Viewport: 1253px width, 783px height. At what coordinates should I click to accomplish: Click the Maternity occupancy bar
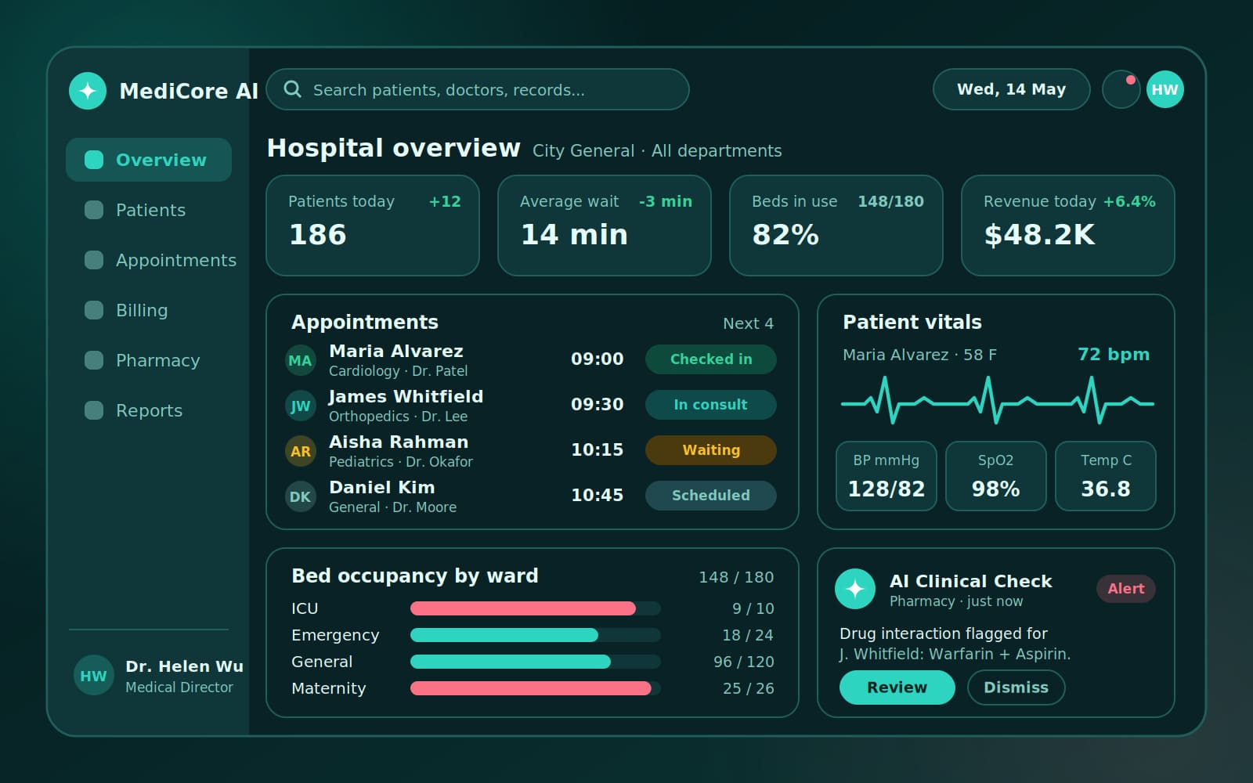536,688
